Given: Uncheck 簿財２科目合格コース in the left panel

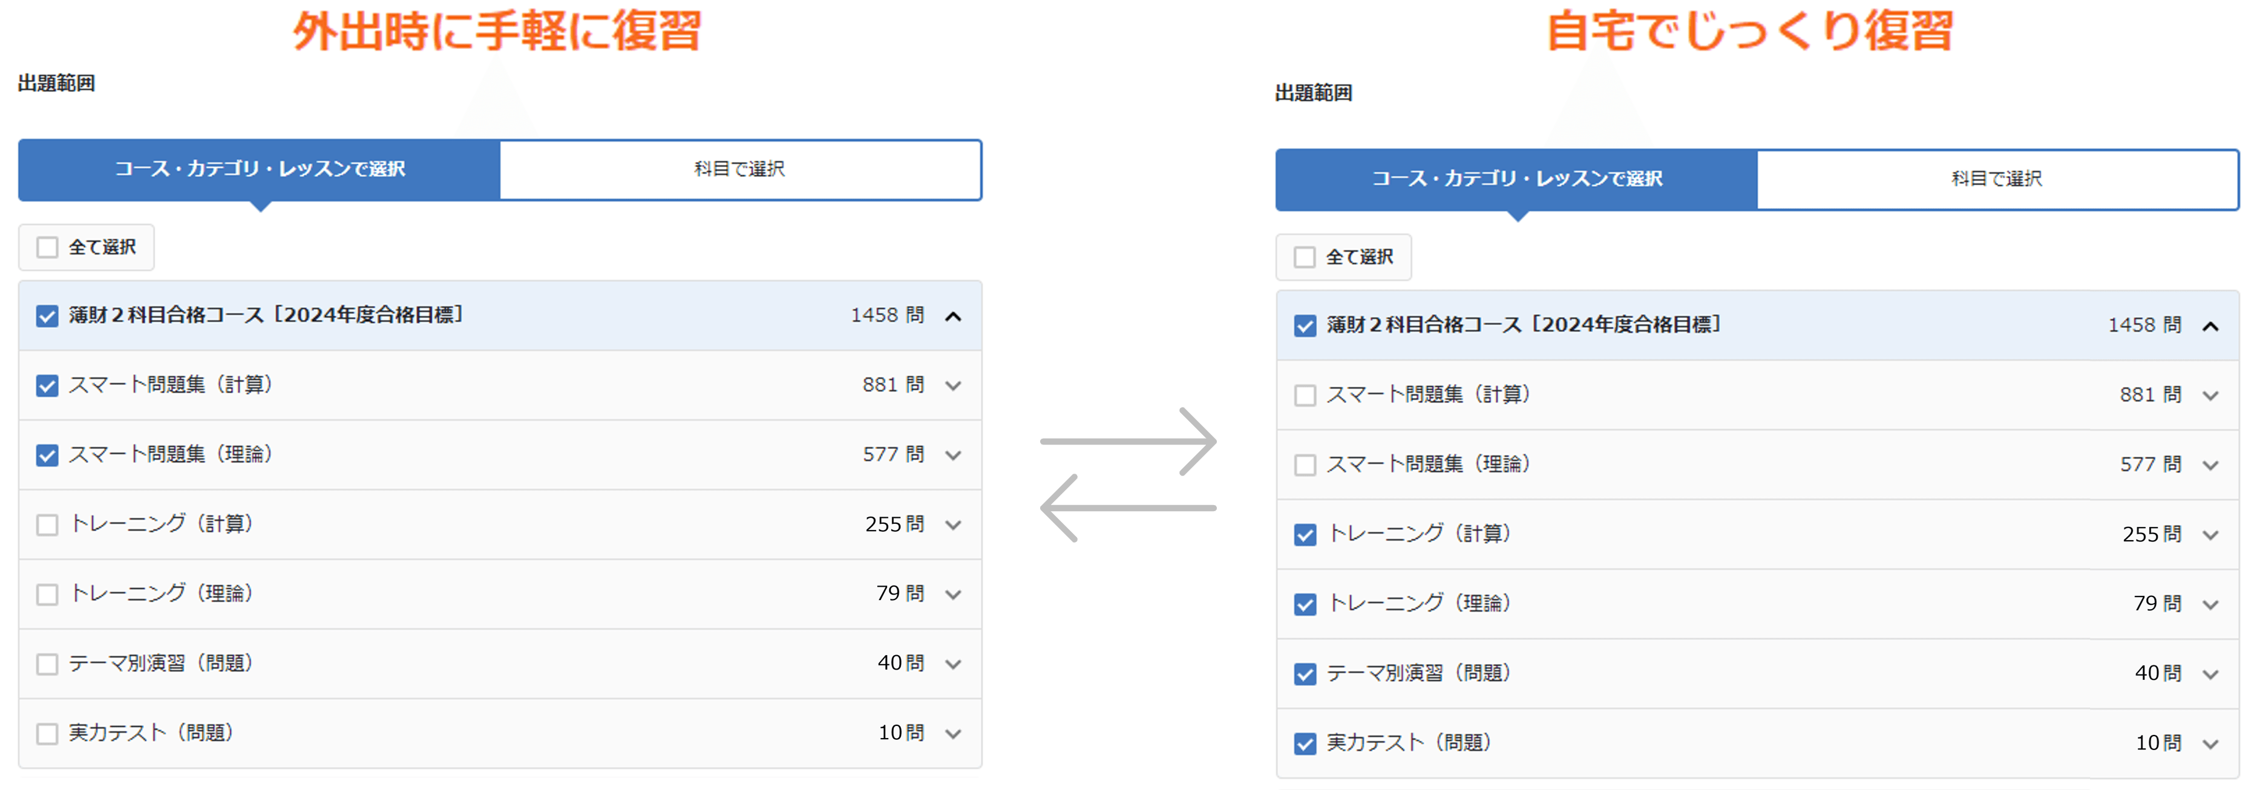Looking at the screenshot, I should point(47,315).
